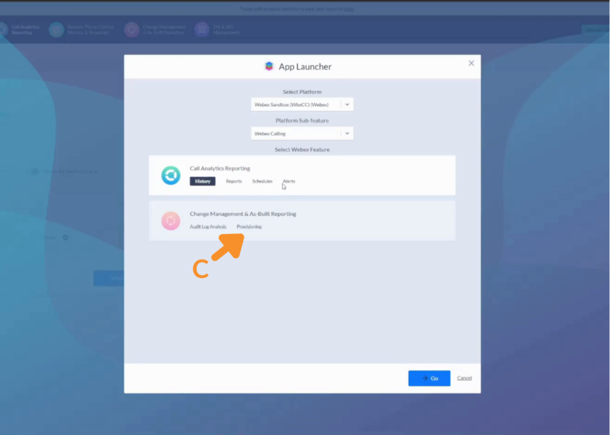Open the Platform Sub-feature dropdown

coord(302,133)
